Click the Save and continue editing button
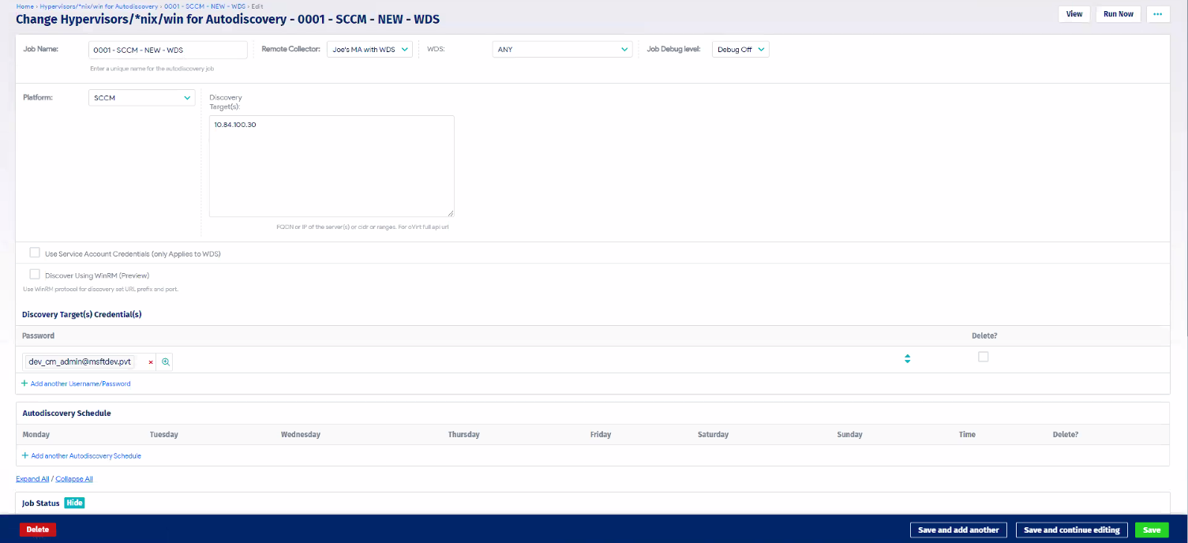This screenshot has width=1188, height=543. coord(1071,530)
